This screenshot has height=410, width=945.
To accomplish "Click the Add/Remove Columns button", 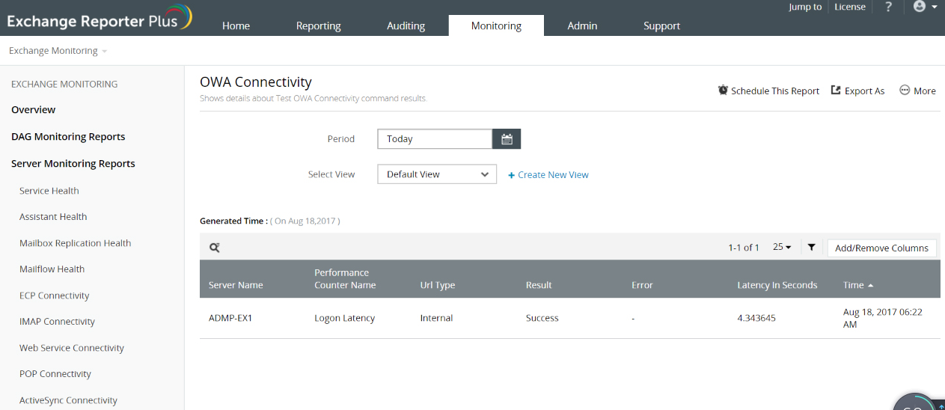I will 881,248.
